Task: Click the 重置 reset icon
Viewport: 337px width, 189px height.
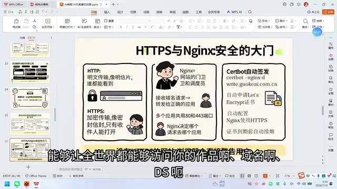Action: [109, 21]
